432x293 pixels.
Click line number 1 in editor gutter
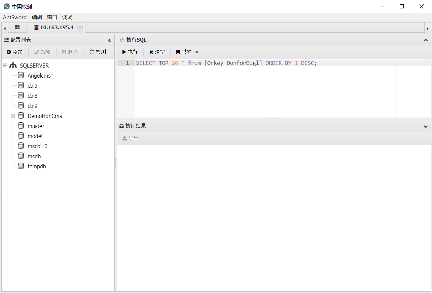(127, 63)
